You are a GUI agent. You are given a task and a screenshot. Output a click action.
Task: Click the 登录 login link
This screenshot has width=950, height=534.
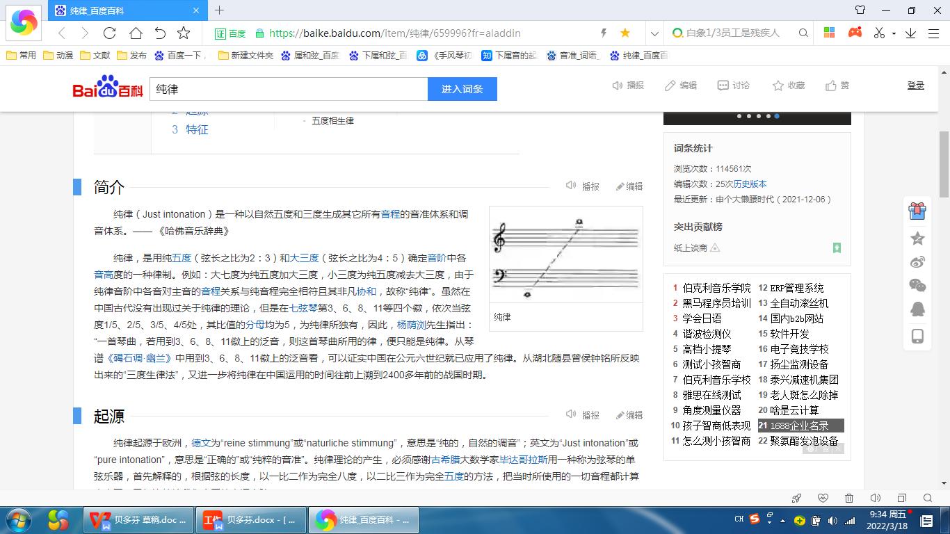coord(915,85)
